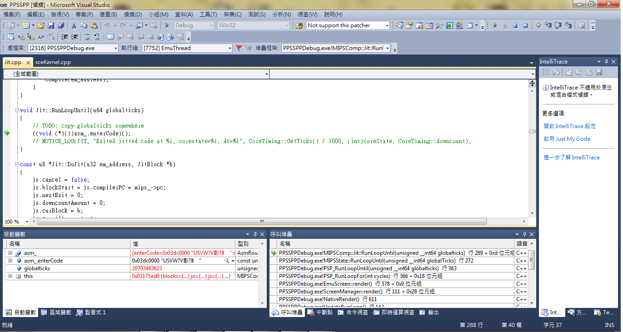Click the Save All toolbar icon
Image resolution: width=623 pixels, height=332 pixels.
pos(61,26)
